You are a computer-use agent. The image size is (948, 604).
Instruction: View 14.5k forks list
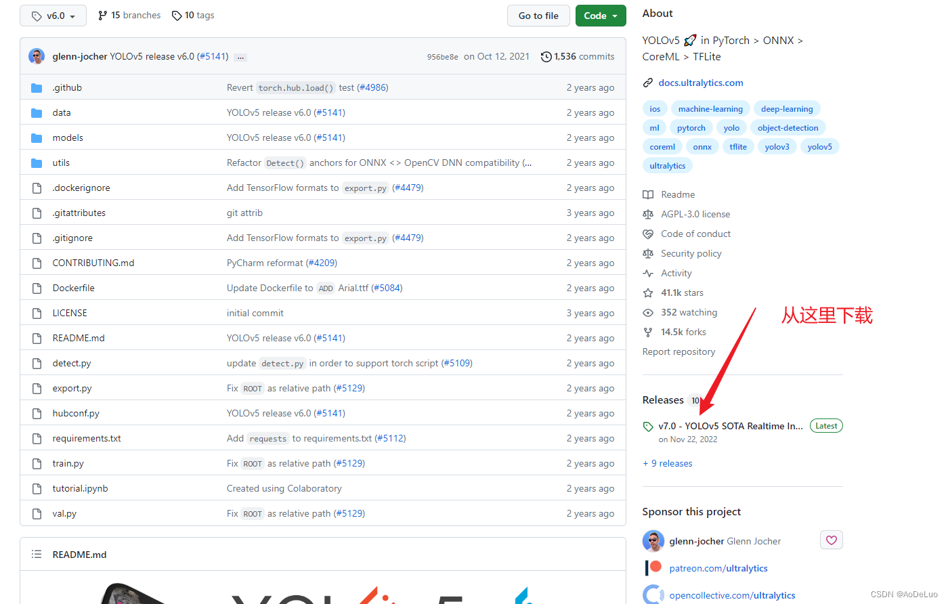674,332
